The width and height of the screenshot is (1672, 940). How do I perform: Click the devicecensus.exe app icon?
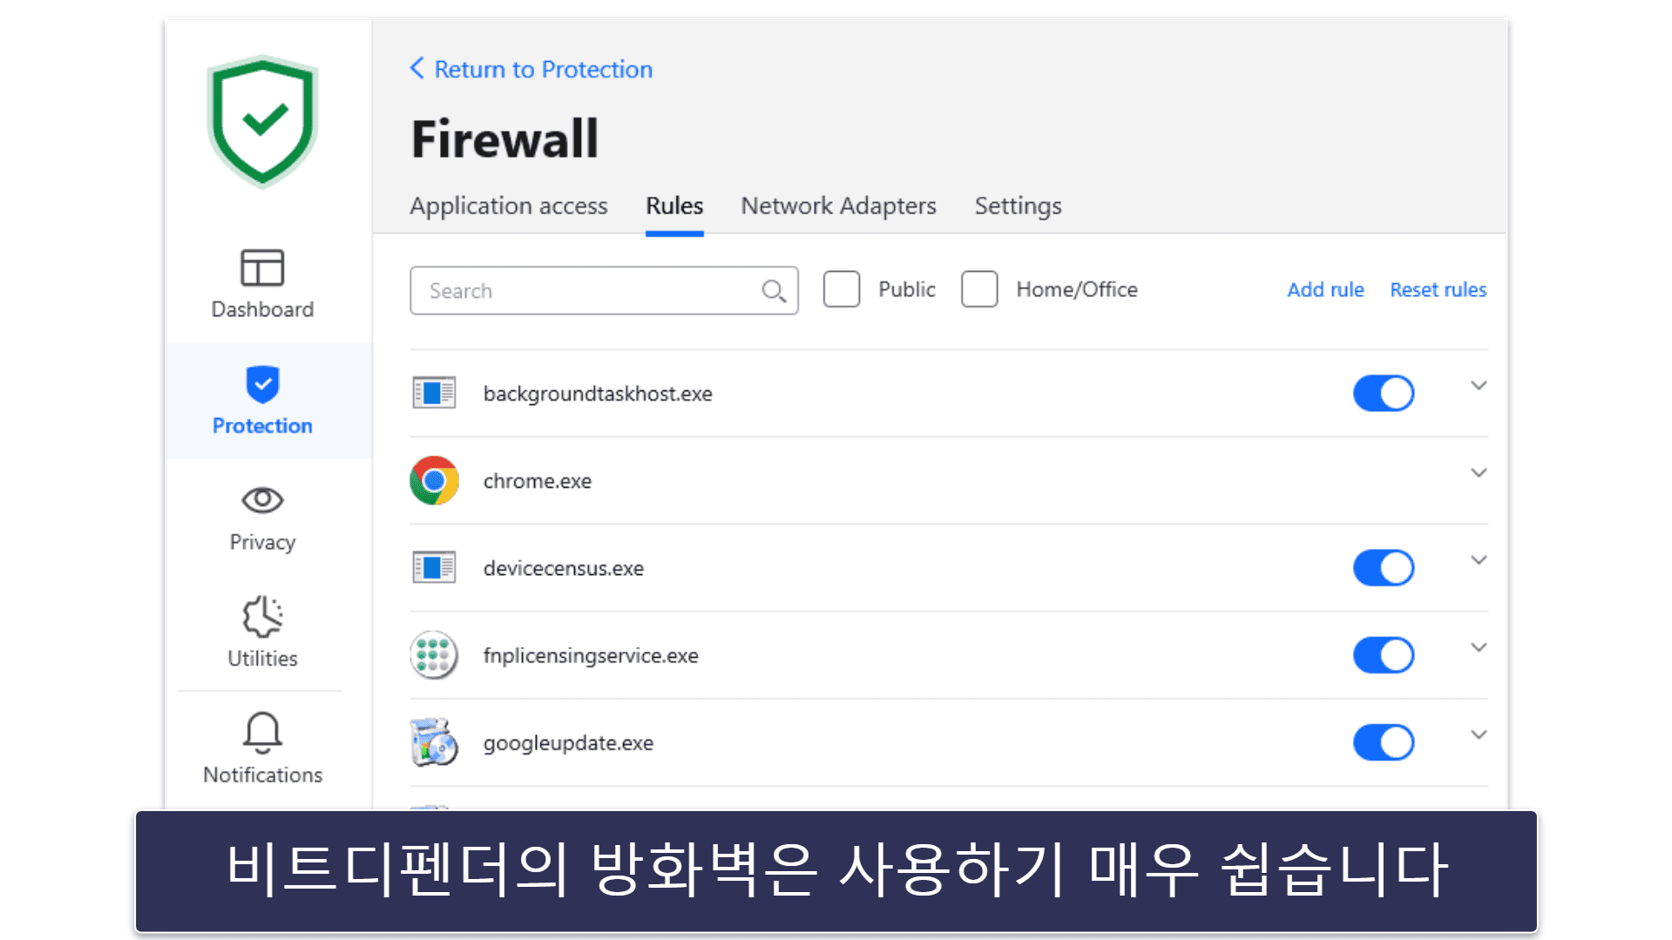434,568
